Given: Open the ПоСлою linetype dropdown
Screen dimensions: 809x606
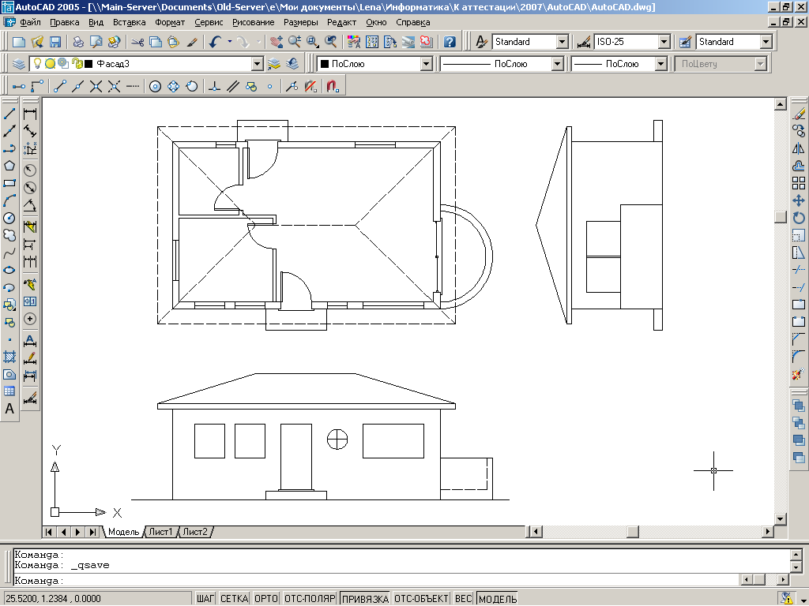Looking at the screenshot, I should [x=557, y=64].
